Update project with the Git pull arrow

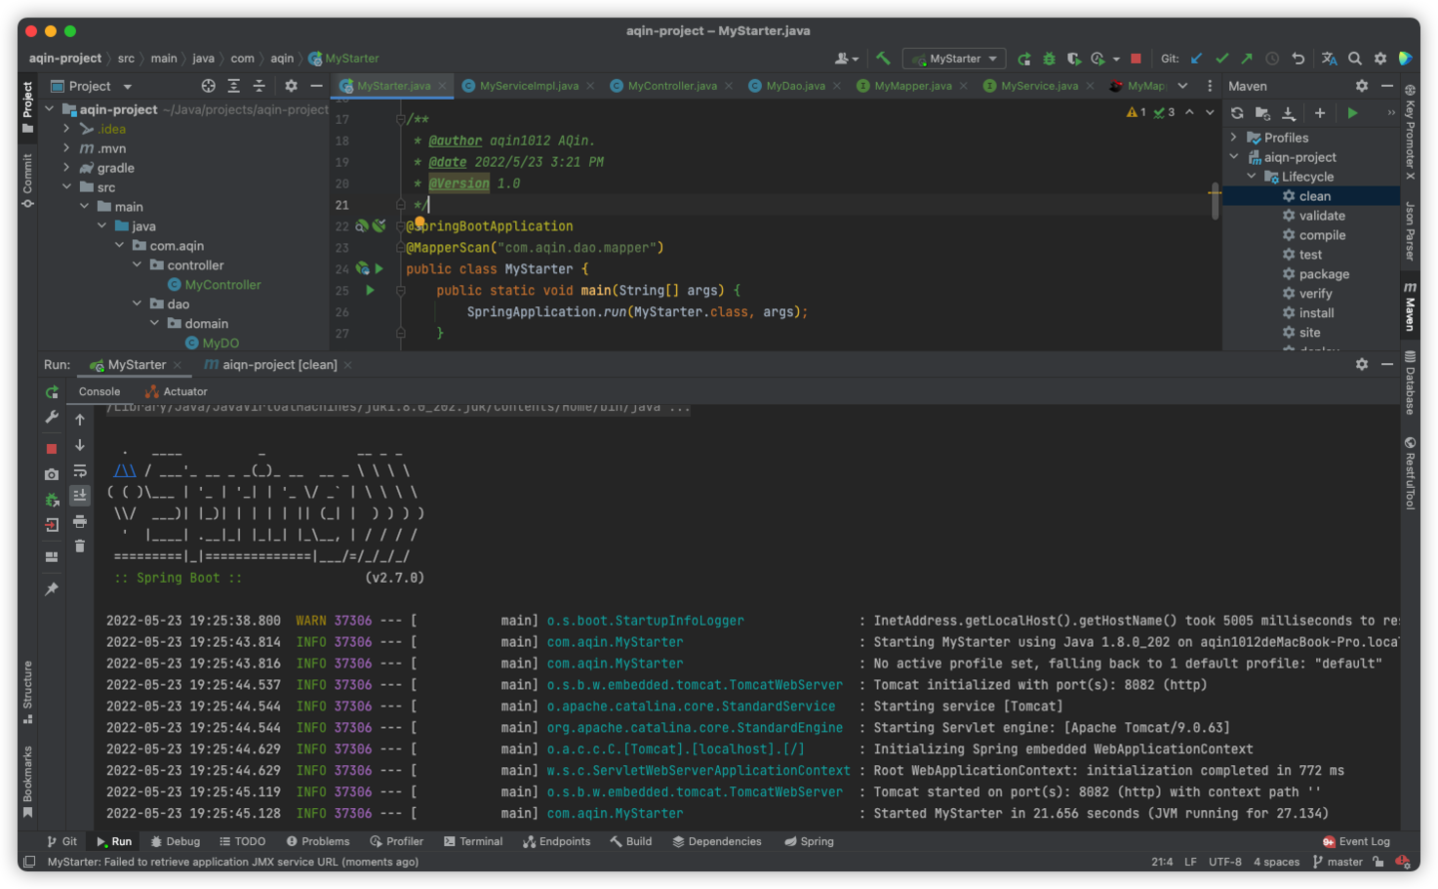coord(1196,59)
